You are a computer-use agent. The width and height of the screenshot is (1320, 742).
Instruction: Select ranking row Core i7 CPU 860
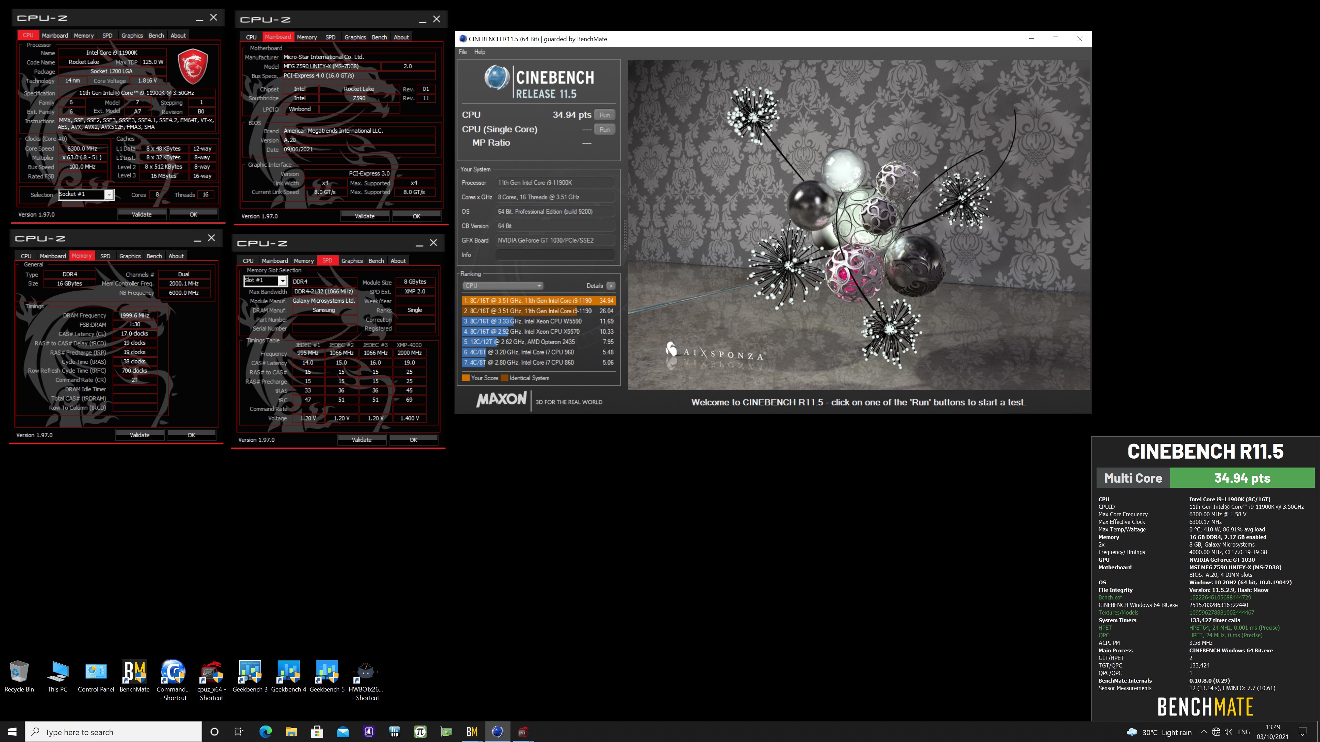[538, 362]
